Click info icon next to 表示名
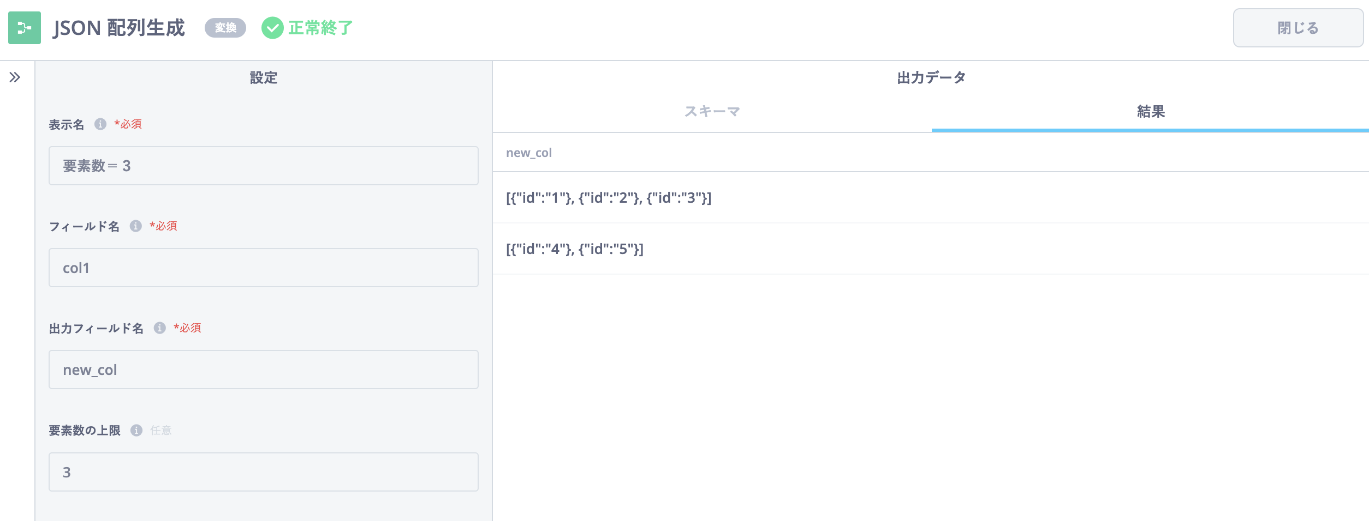1369x521 pixels. (100, 124)
